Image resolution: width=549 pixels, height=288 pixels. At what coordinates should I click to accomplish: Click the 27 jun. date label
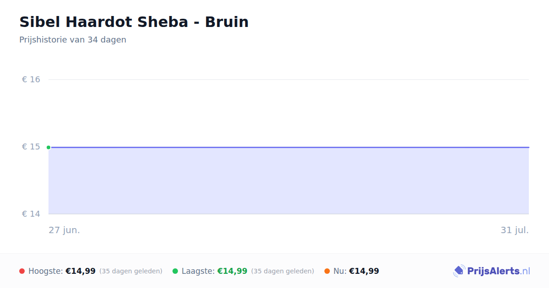click(x=65, y=230)
